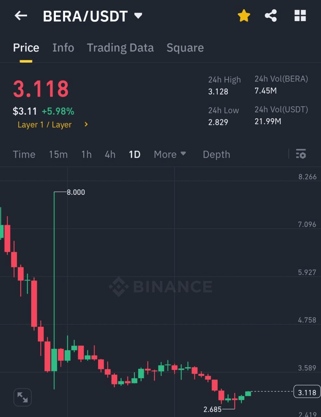This screenshot has height=417, width=321.
Task: Select the 1h timeframe
Action: tap(86, 154)
